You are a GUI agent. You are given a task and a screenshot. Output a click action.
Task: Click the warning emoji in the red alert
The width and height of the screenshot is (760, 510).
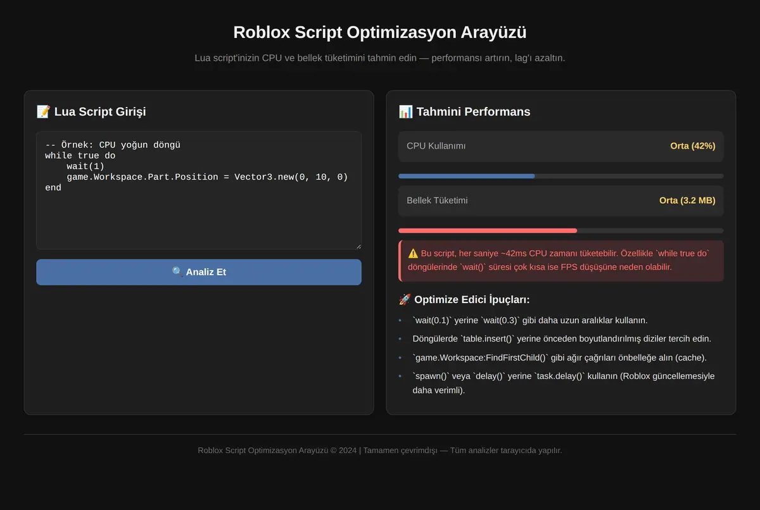click(x=413, y=253)
